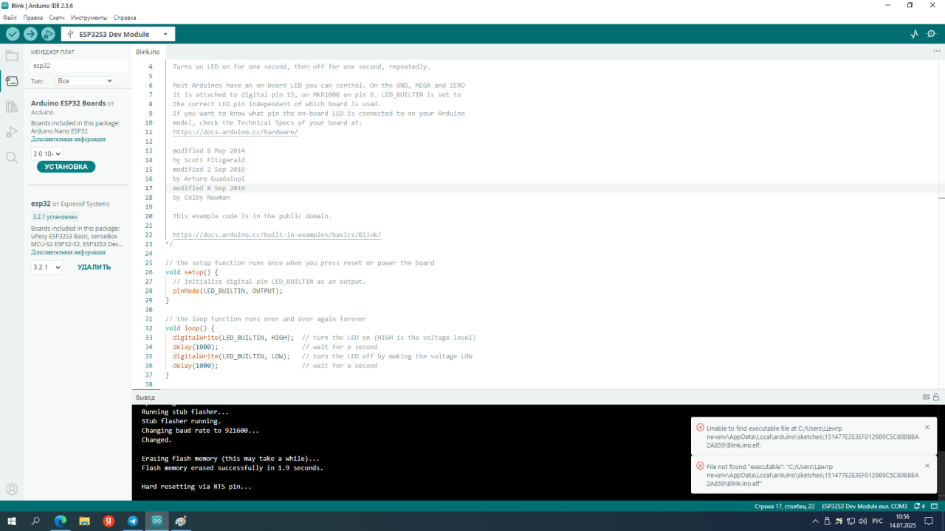Open Windows action center icon

pyautogui.click(x=929, y=521)
